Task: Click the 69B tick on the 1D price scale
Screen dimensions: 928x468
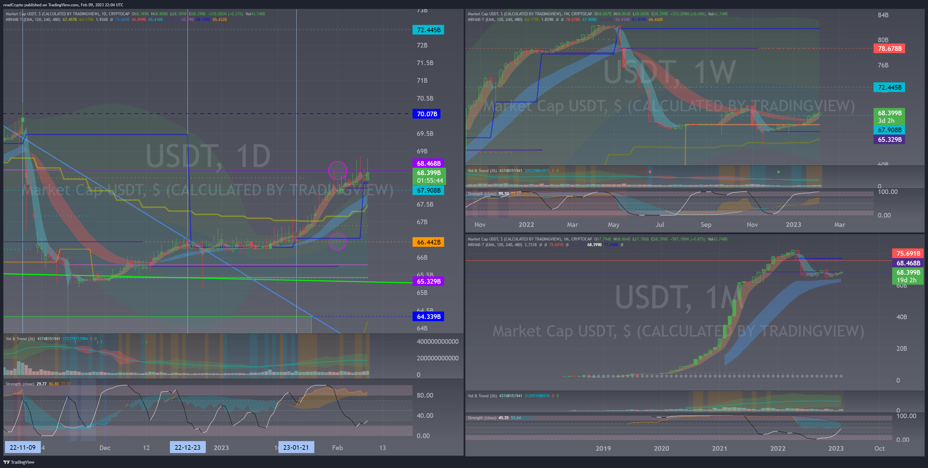Action: pyautogui.click(x=422, y=151)
